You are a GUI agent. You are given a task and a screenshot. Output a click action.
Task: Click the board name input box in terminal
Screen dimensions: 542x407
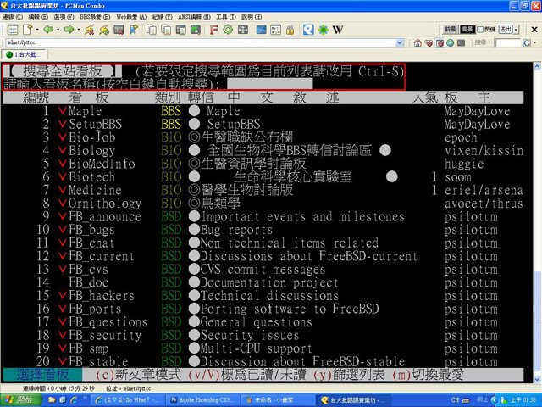coord(269,83)
